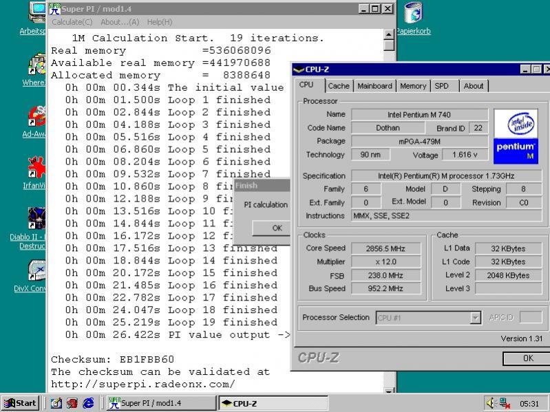Click the Loop 19 finished line
The width and height of the screenshot is (550, 412).
[x=171, y=322]
